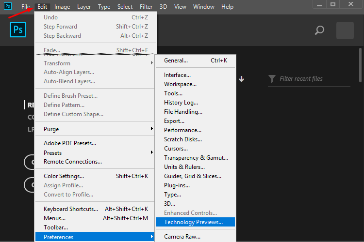Choose Define Brush Preset...
This screenshot has height=242, width=364.
tap(95, 96)
